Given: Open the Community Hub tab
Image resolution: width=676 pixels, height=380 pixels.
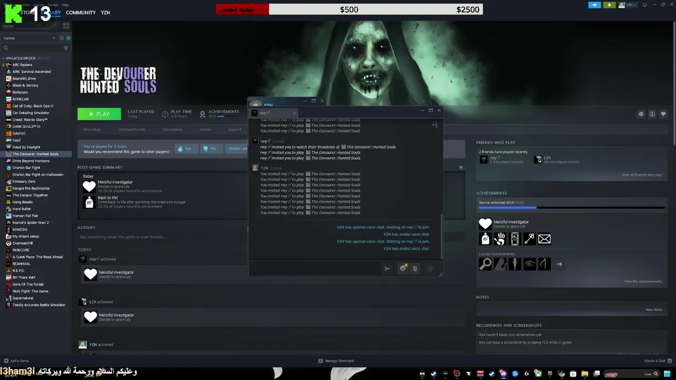Looking at the screenshot, I should (x=132, y=130).
